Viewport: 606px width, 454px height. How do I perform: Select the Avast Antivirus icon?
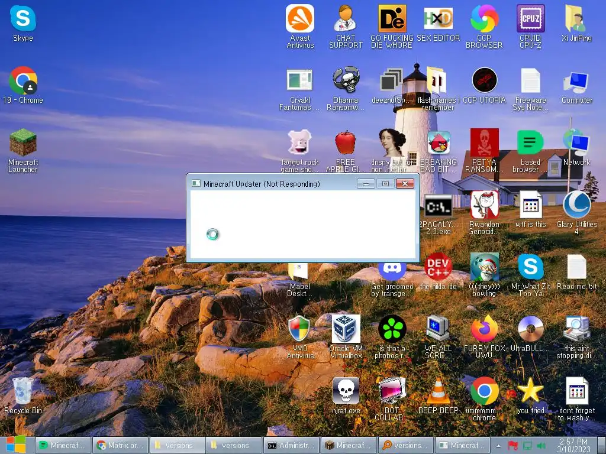pos(300,26)
